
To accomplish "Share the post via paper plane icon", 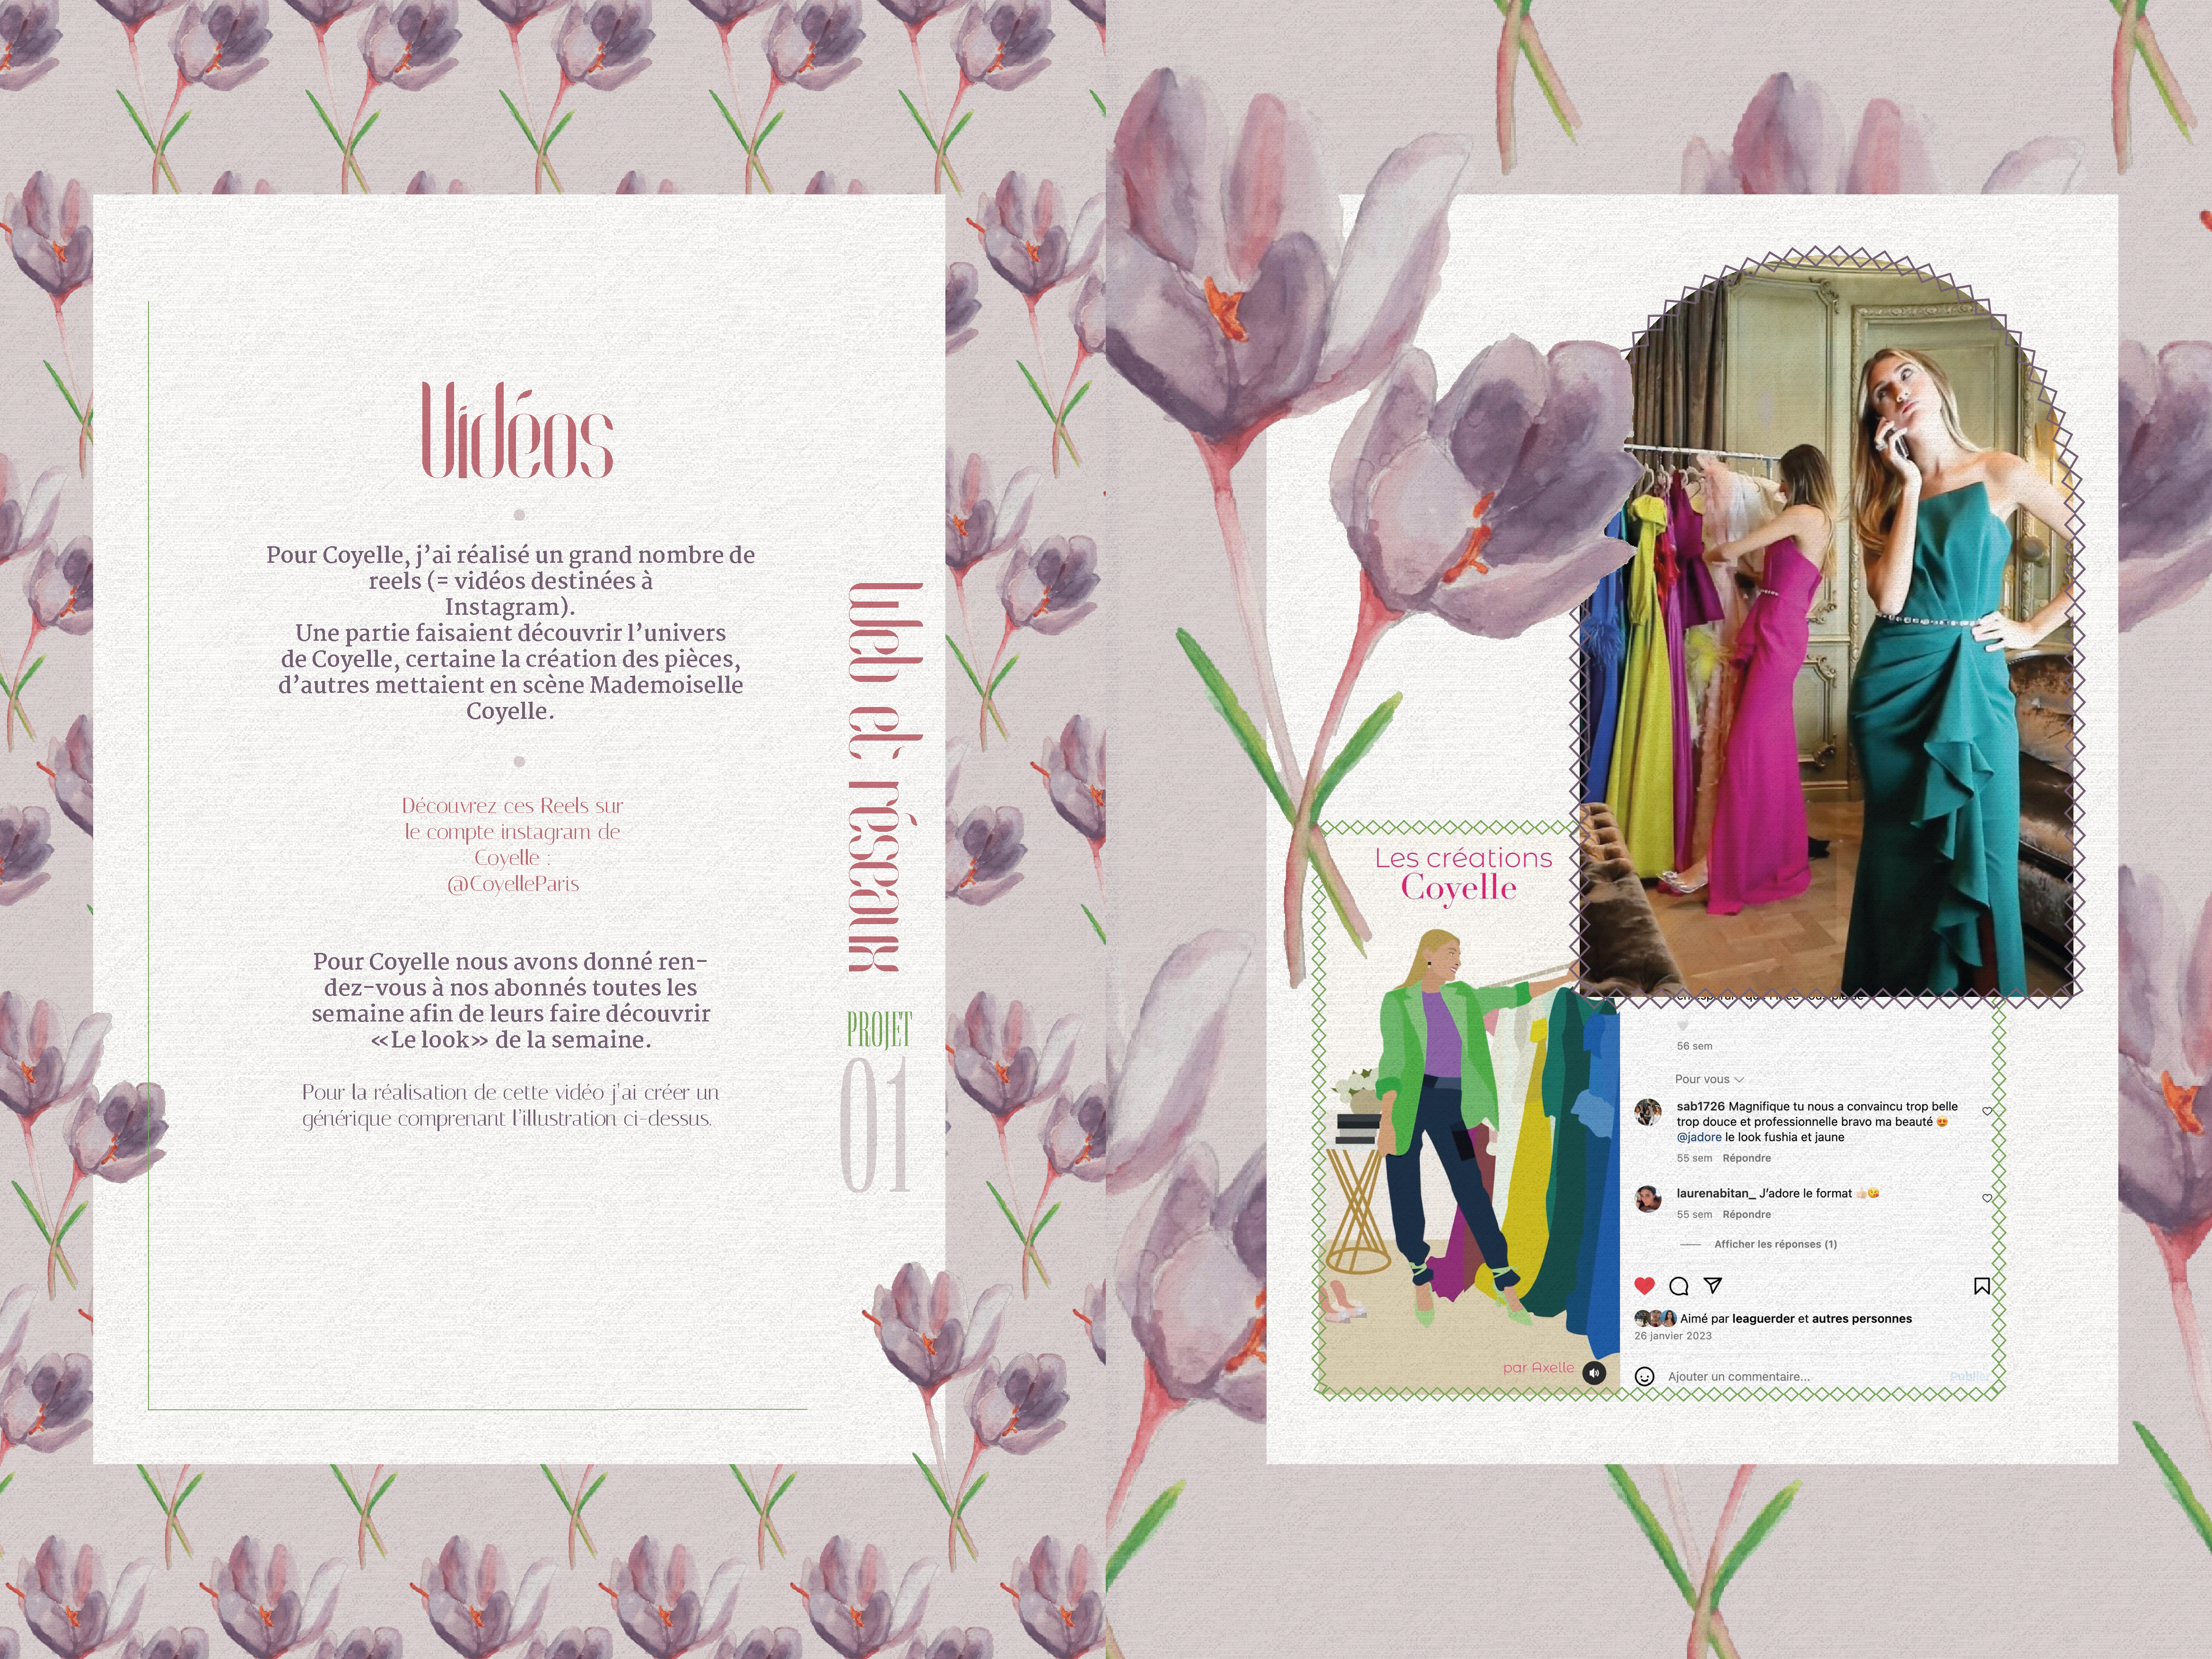I will coord(1713,1285).
